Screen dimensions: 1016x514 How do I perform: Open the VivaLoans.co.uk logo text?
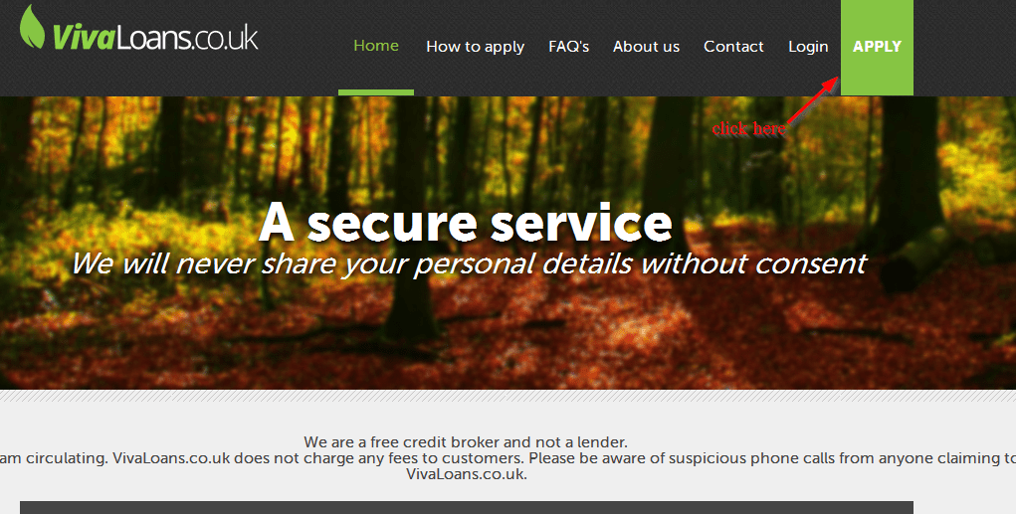pos(155,37)
